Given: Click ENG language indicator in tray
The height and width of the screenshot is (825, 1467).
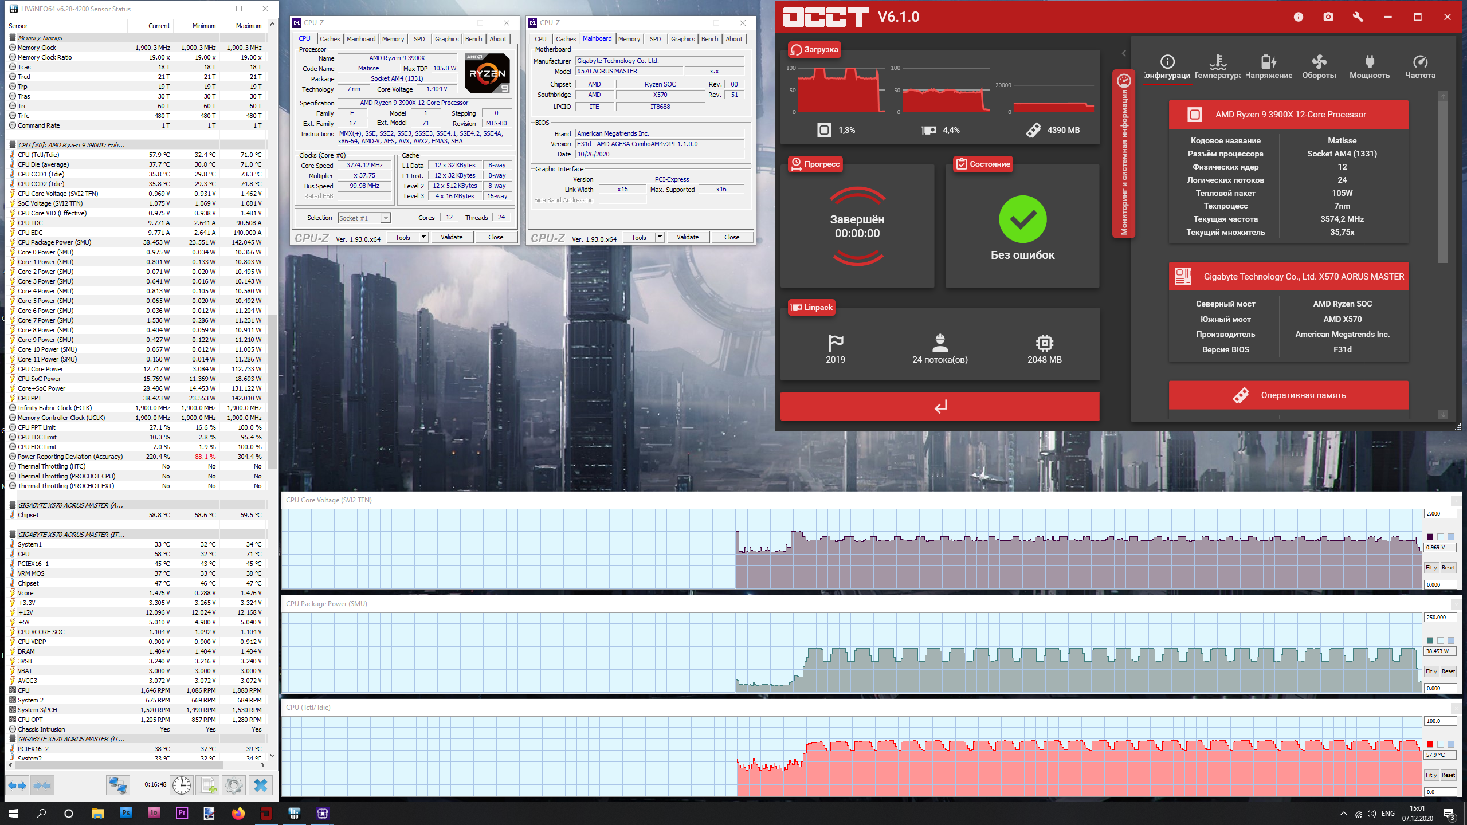Looking at the screenshot, I should [1388, 814].
